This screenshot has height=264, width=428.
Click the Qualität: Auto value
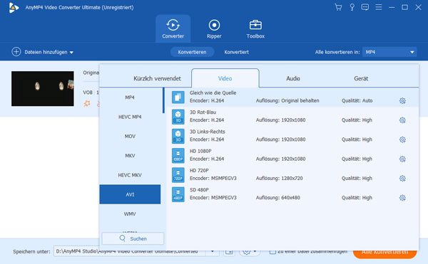357,101
